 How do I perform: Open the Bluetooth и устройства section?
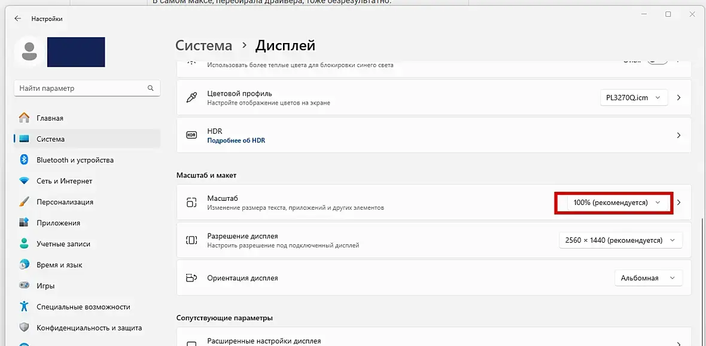click(x=74, y=160)
